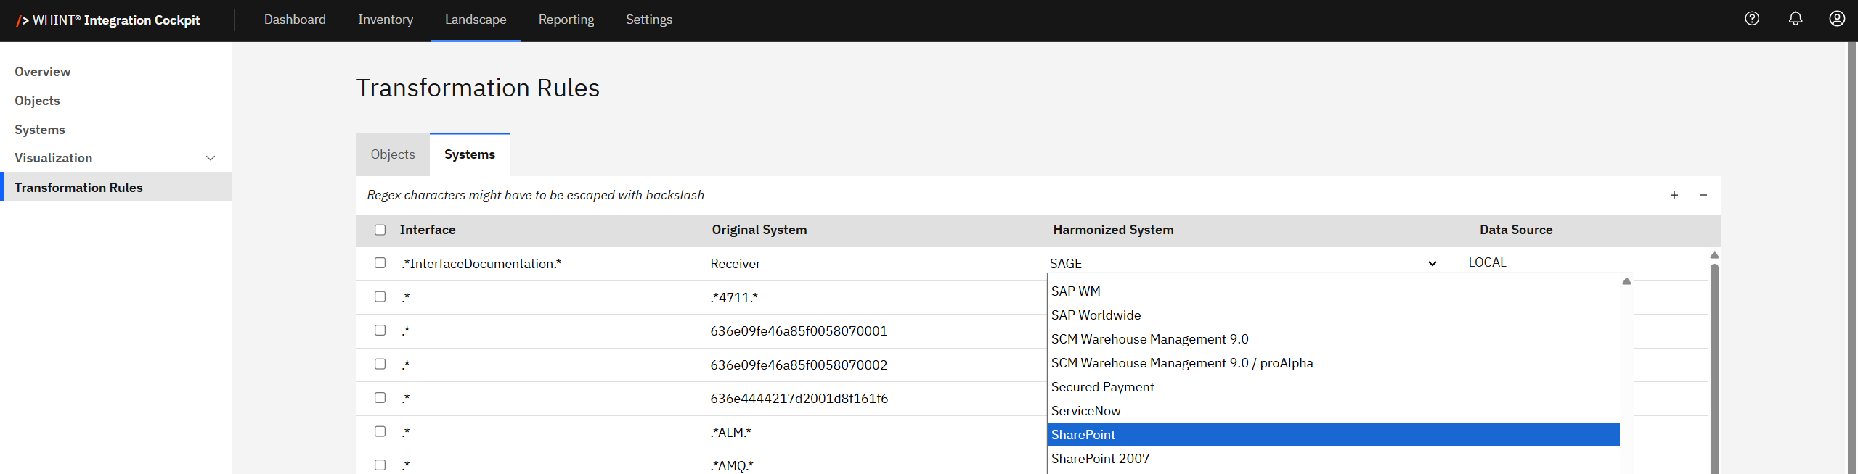Viewport: 1858px width, 474px height.
Task: Open Transformation Rules in sidebar
Action: click(116, 188)
